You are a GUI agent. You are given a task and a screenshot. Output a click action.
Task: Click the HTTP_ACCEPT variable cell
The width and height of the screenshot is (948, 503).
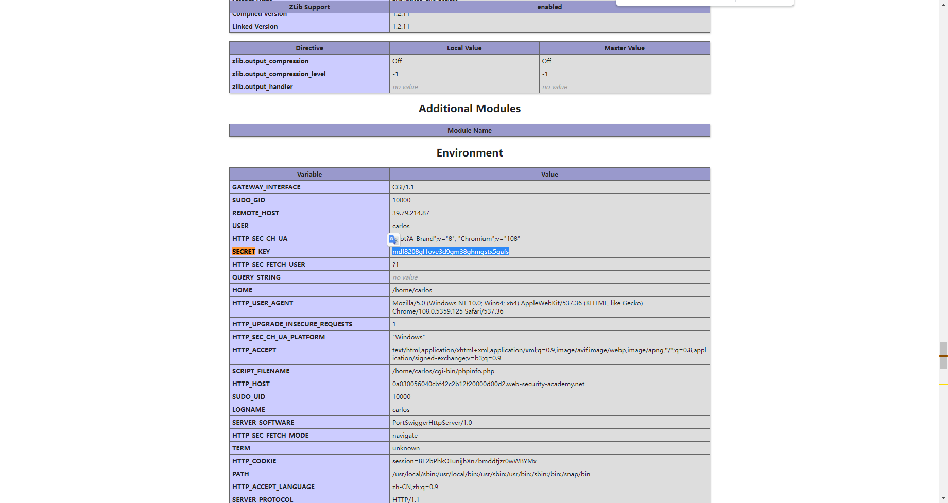309,354
